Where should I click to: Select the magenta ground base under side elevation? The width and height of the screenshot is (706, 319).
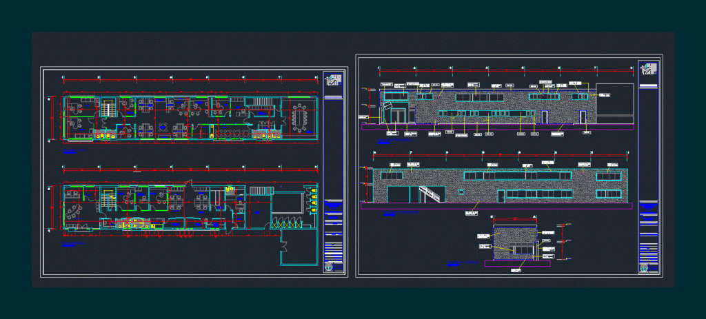[x=517, y=263]
